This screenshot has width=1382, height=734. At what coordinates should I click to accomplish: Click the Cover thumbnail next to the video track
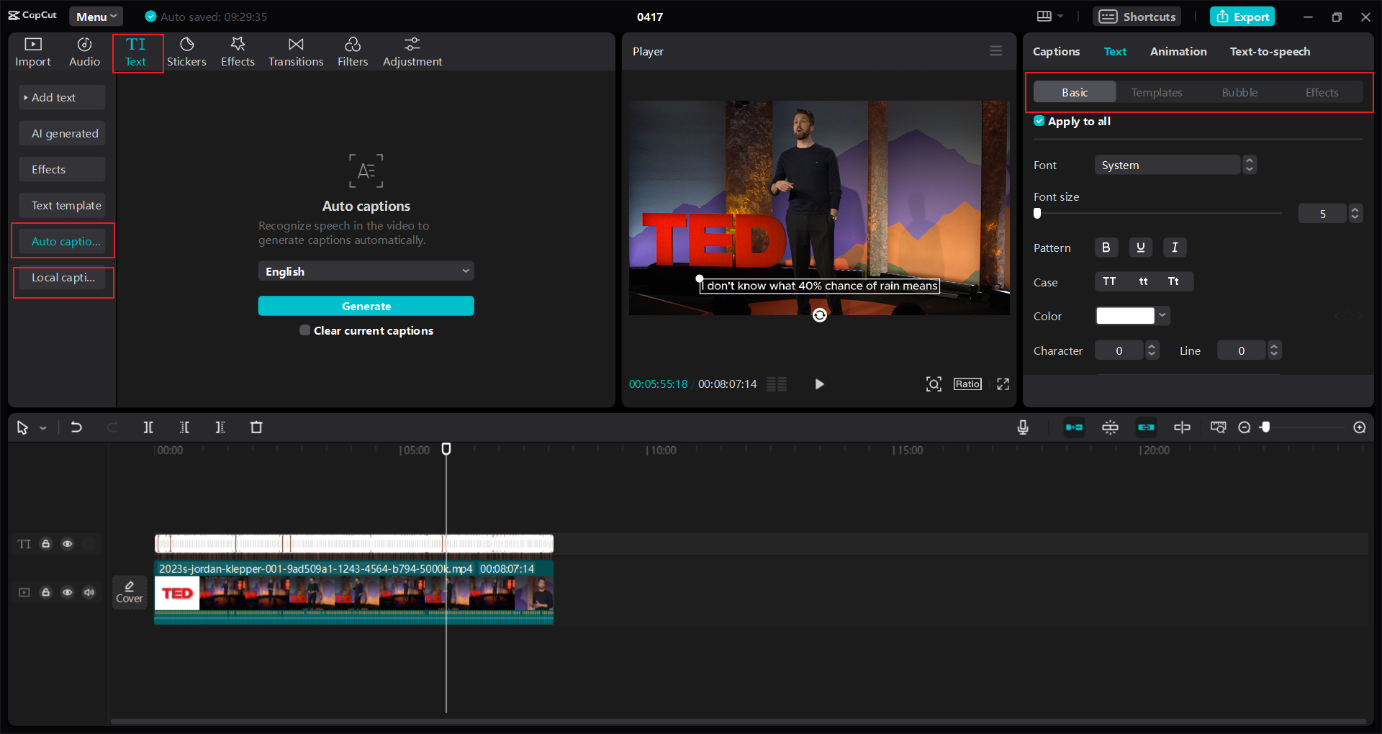130,592
